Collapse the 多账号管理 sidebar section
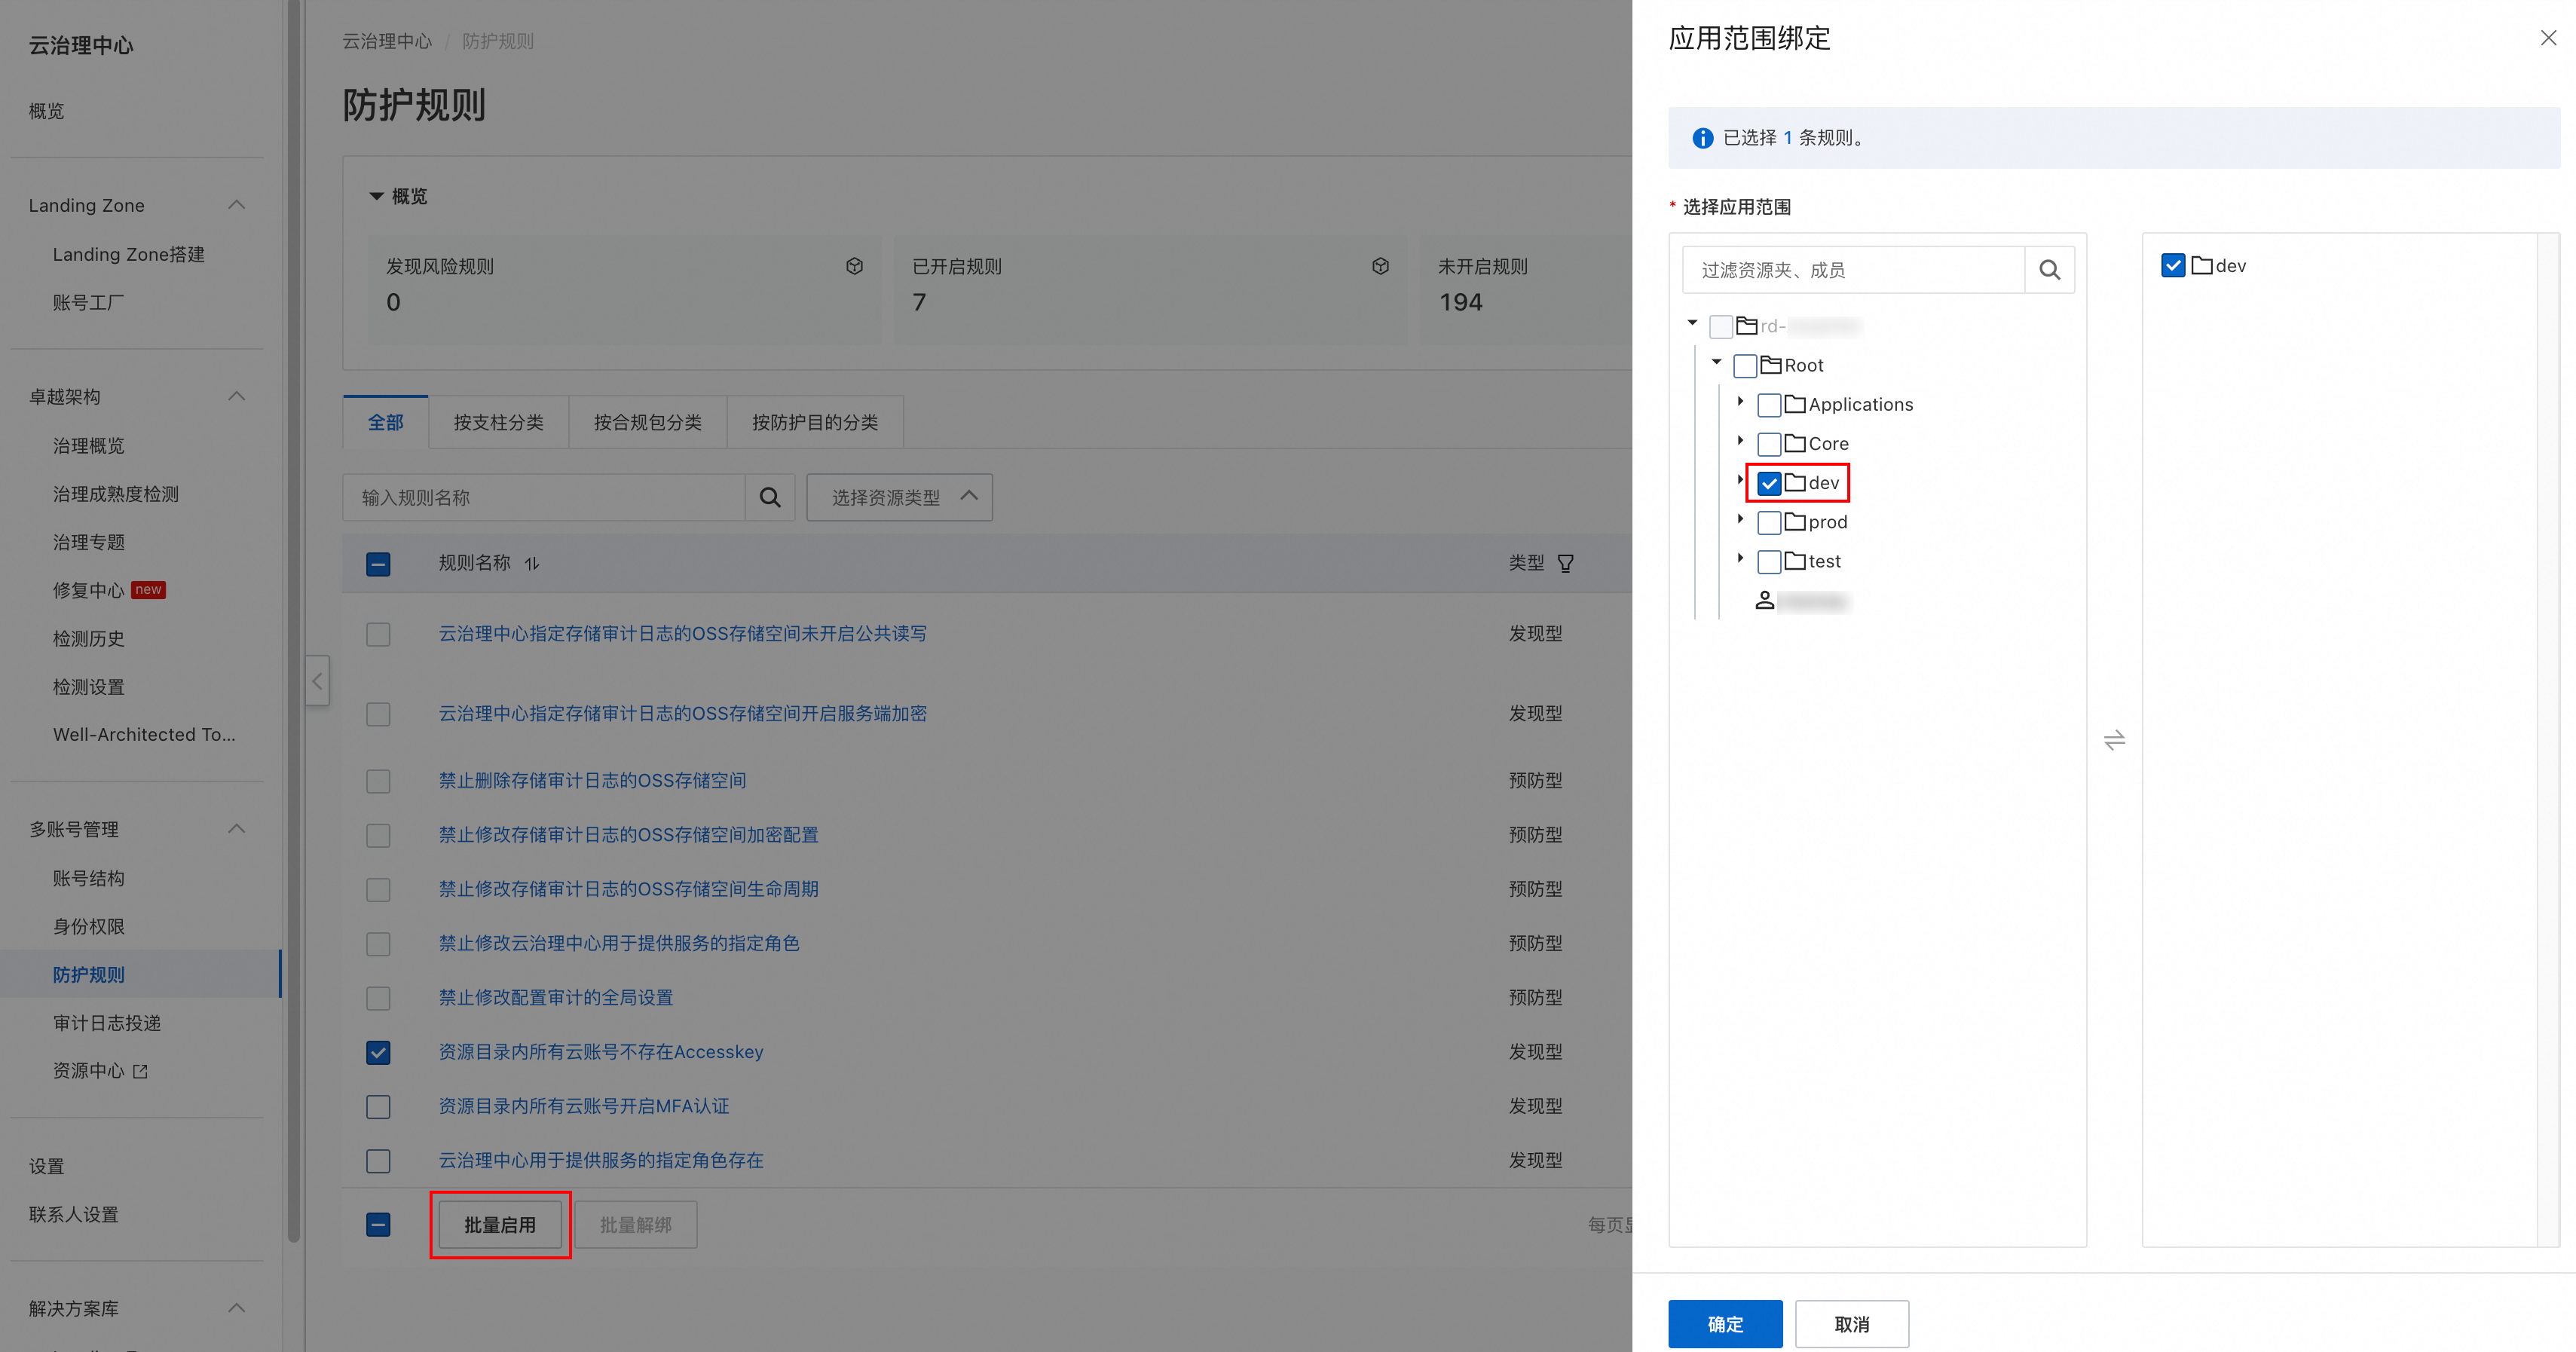This screenshot has height=1352, width=2576. (237, 829)
